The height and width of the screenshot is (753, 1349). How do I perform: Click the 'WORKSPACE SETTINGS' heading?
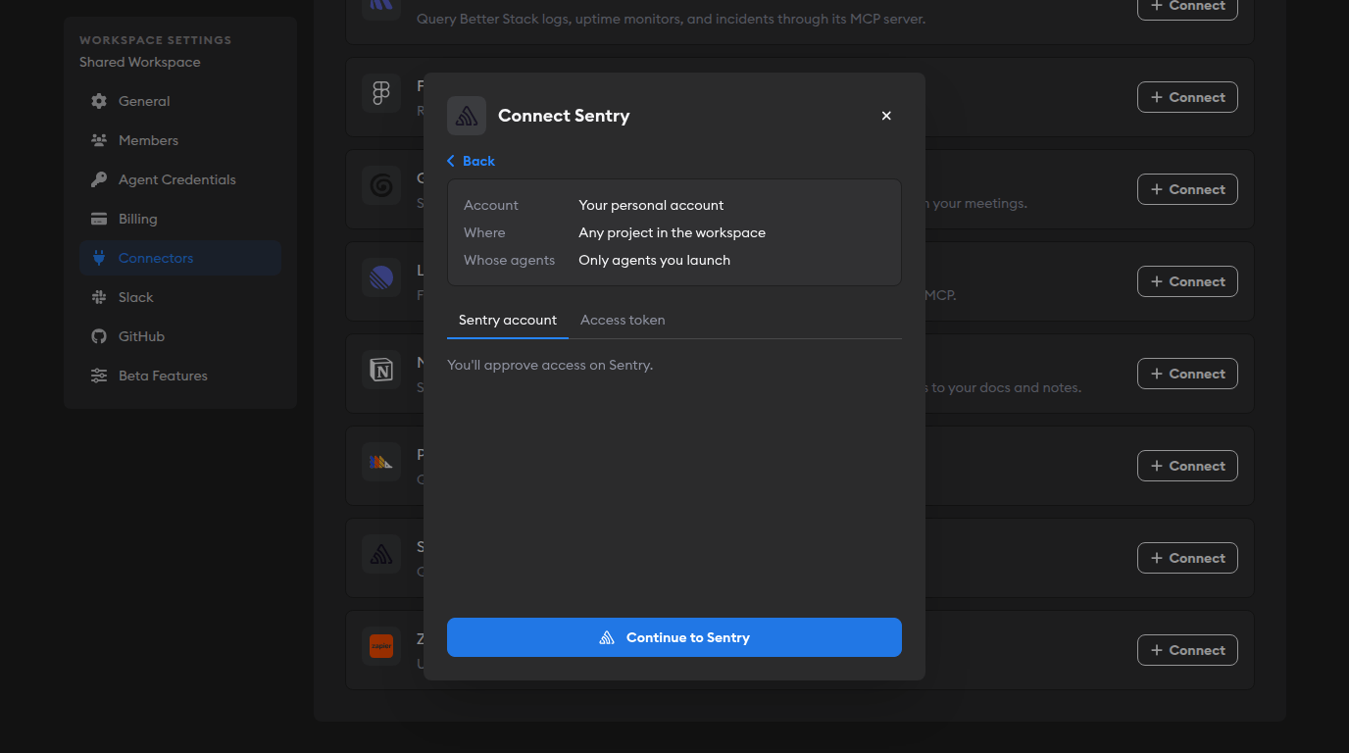coord(155,40)
